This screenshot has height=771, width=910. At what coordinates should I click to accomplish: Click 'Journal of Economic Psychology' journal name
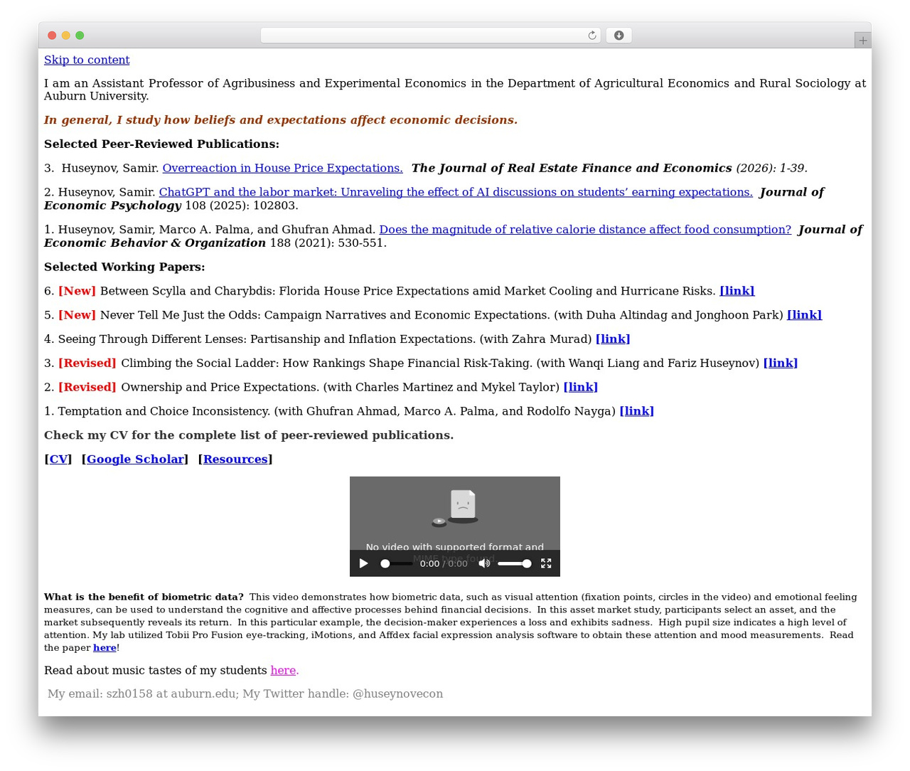click(x=434, y=198)
